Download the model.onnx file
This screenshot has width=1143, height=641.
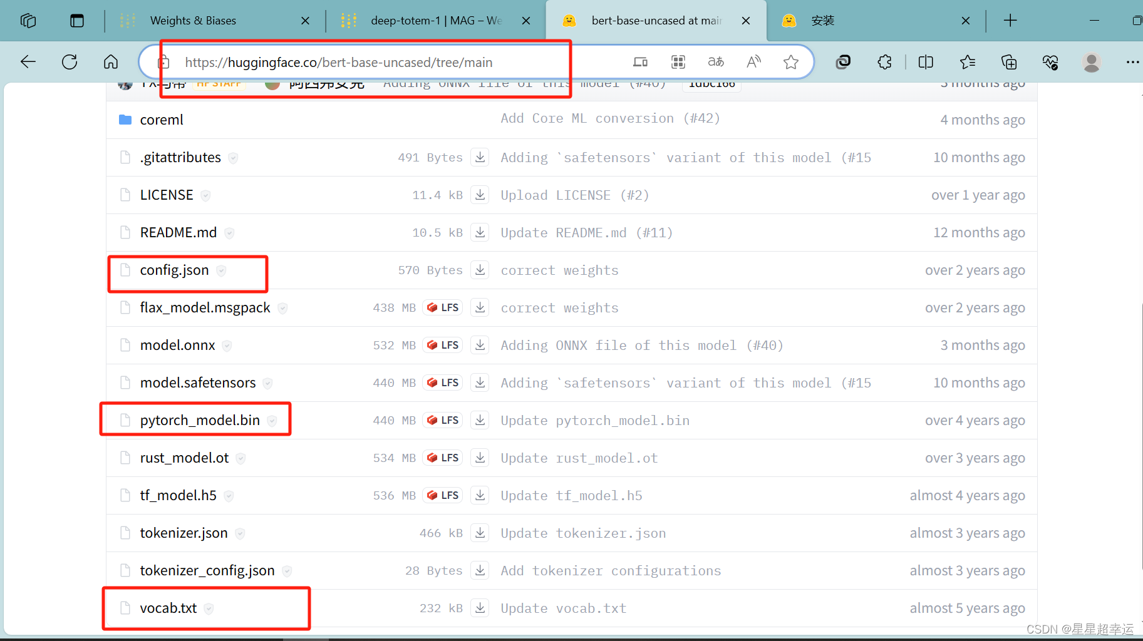tap(480, 345)
